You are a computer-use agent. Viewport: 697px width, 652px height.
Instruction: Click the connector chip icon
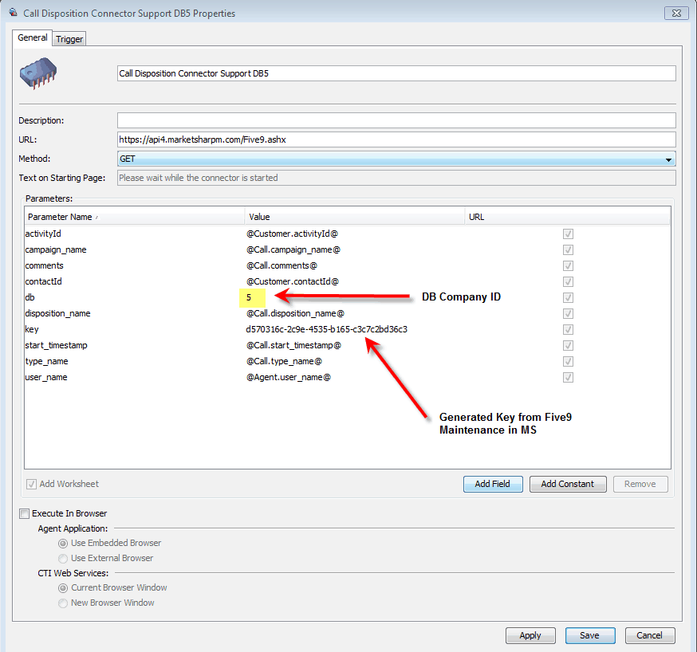click(38, 73)
